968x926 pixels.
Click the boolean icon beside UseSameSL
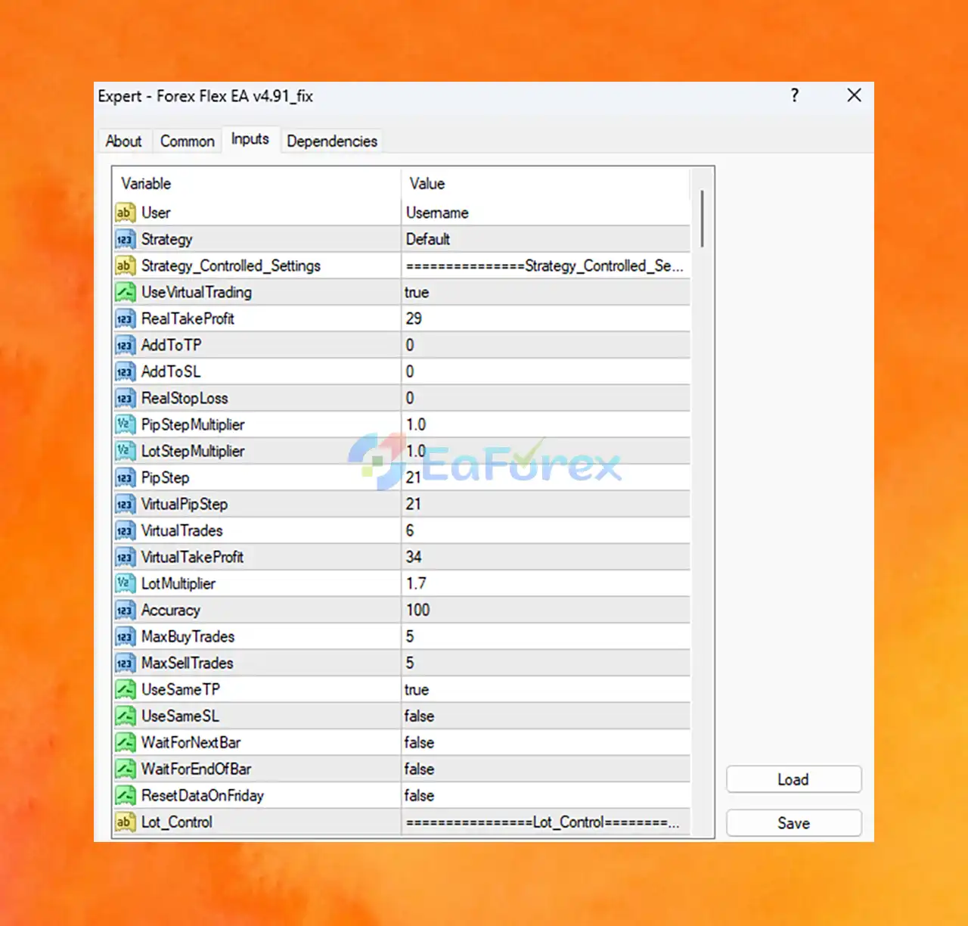(x=125, y=716)
